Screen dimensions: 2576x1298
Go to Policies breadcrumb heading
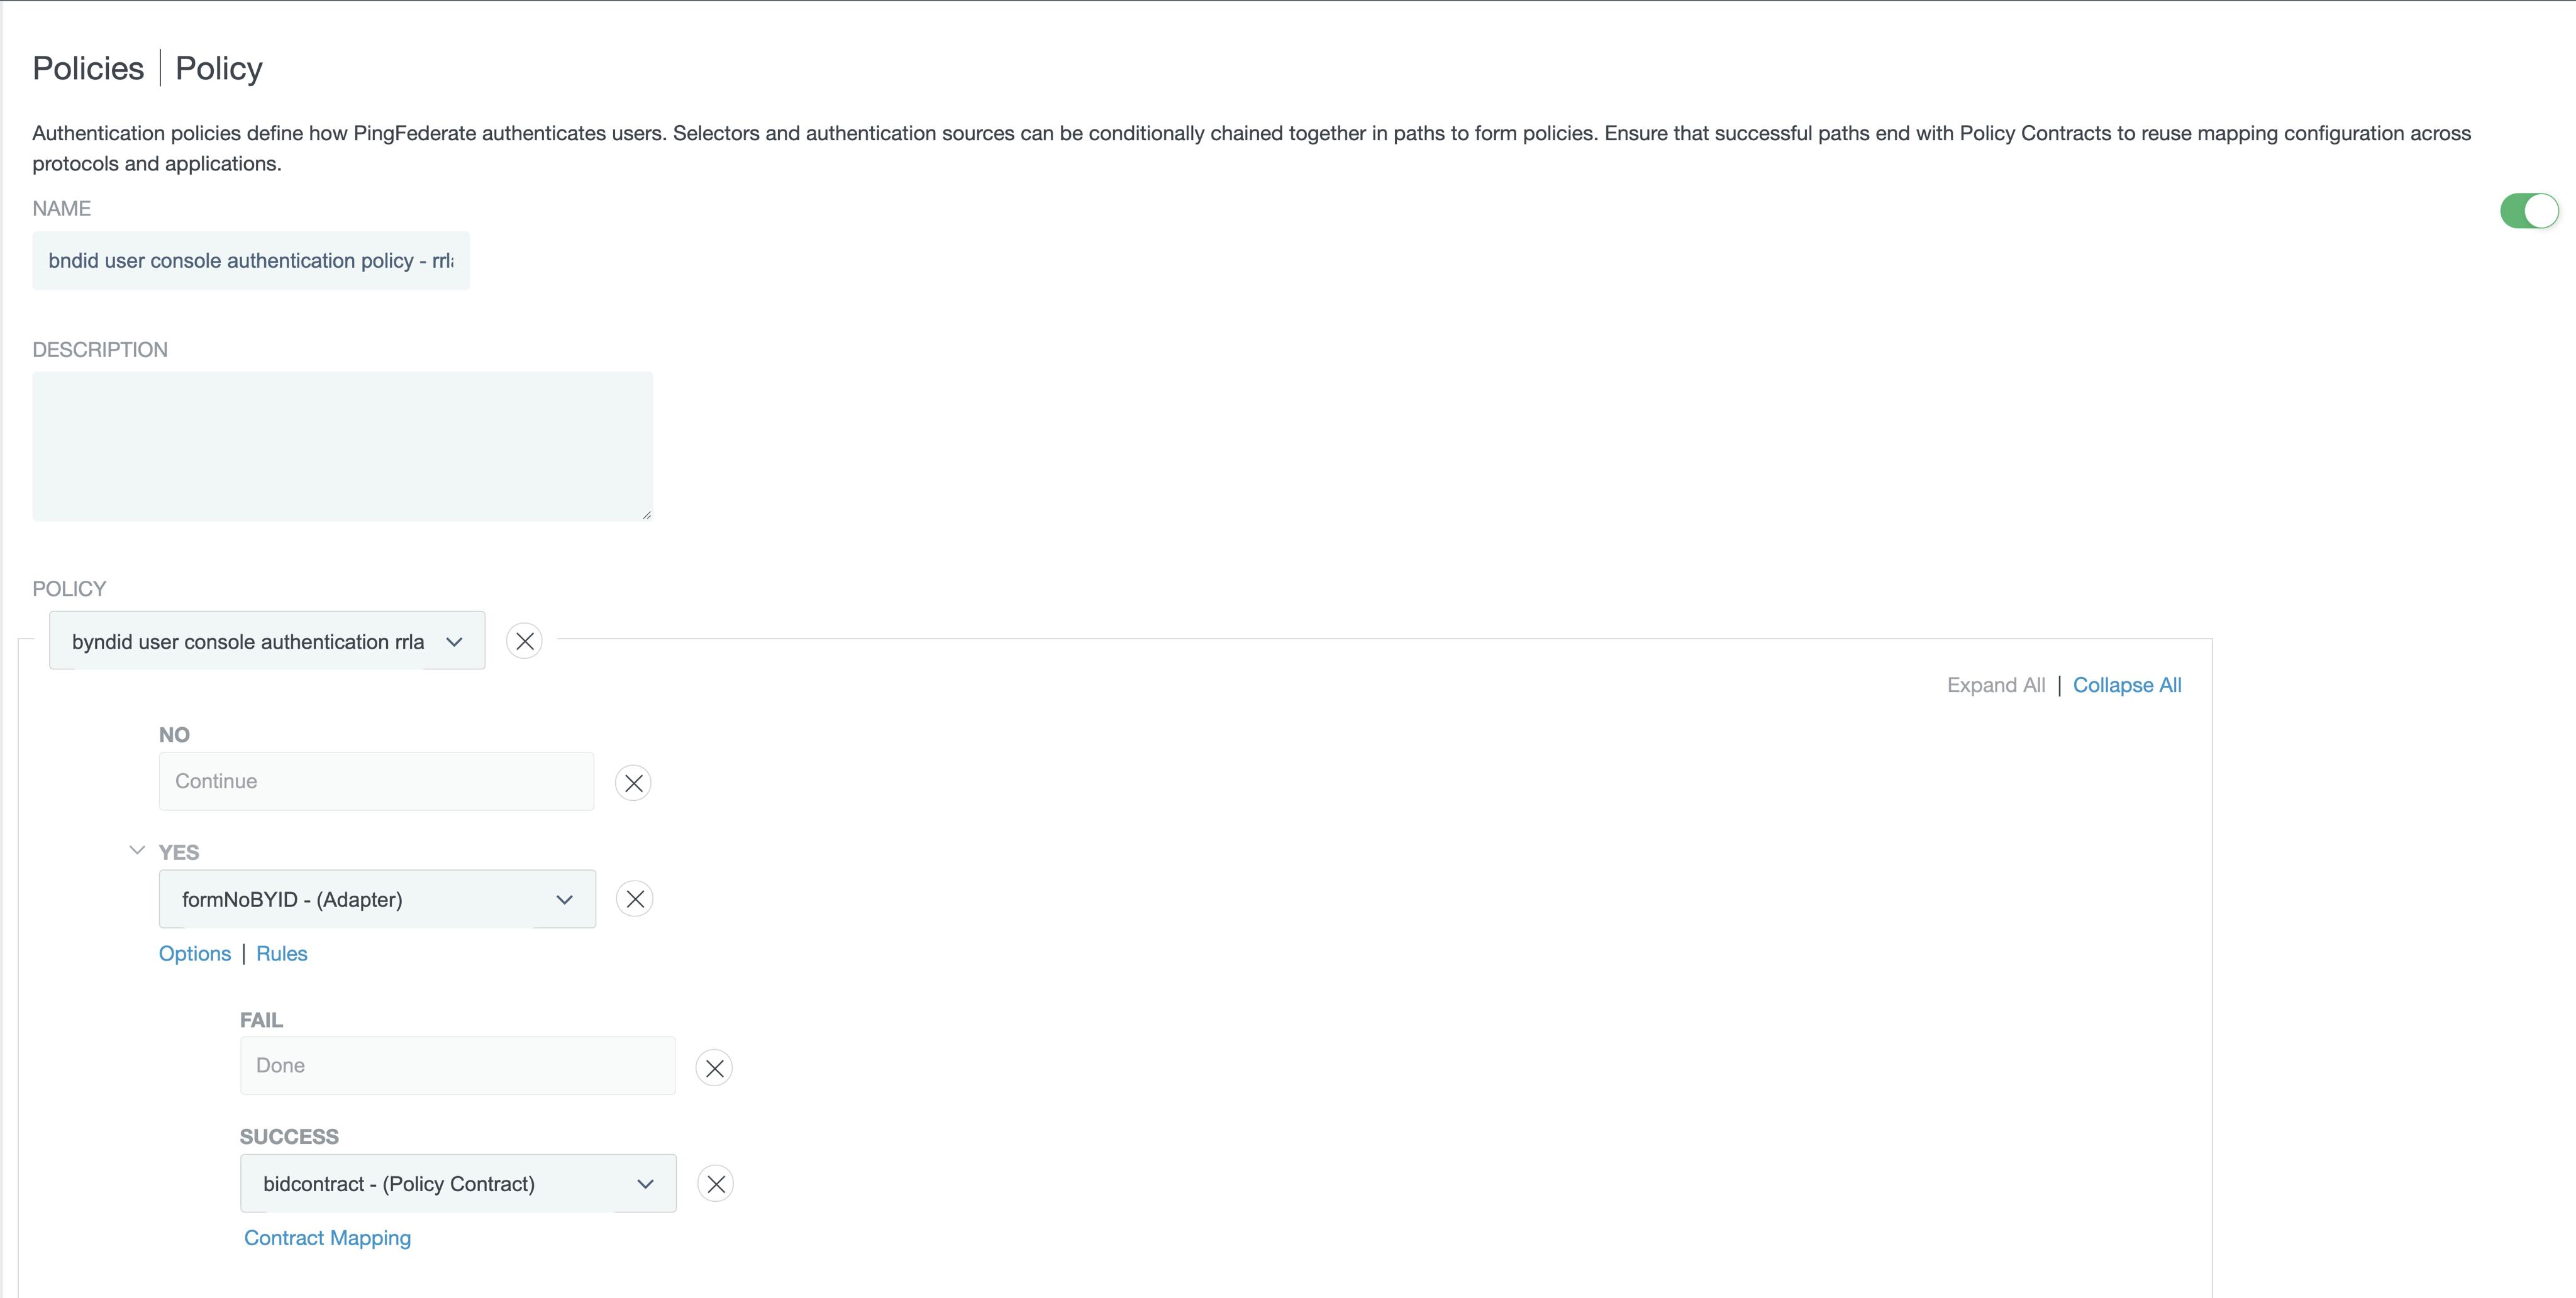(88, 68)
